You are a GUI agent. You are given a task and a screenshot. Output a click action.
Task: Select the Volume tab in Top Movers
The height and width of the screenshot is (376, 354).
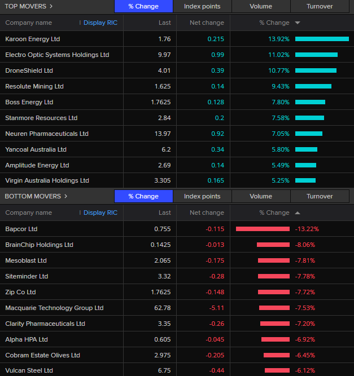[261, 7]
